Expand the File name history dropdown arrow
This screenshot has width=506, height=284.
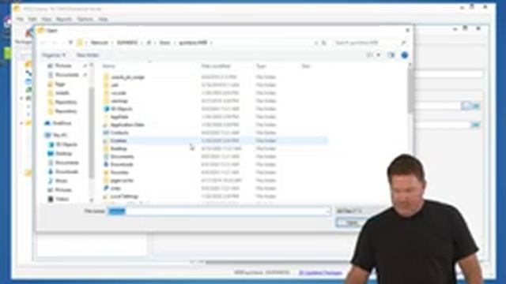coord(327,211)
